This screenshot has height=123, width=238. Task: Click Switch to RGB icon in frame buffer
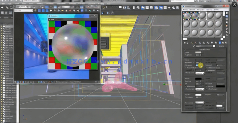[35, 10]
